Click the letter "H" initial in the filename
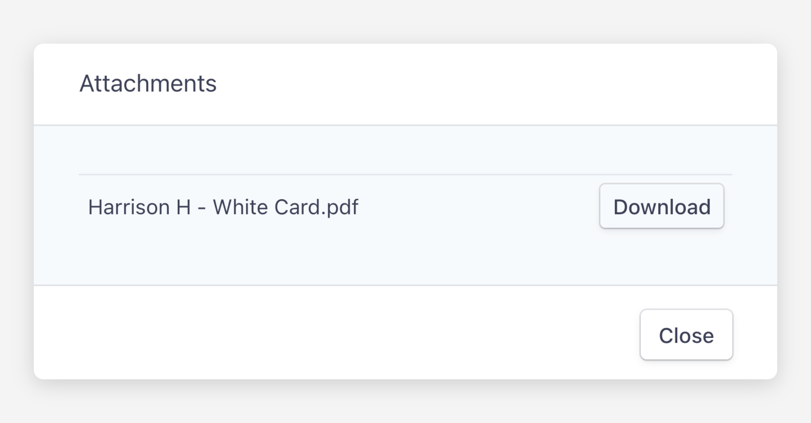This screenshot has height=423, width=811. coord(183,207)
